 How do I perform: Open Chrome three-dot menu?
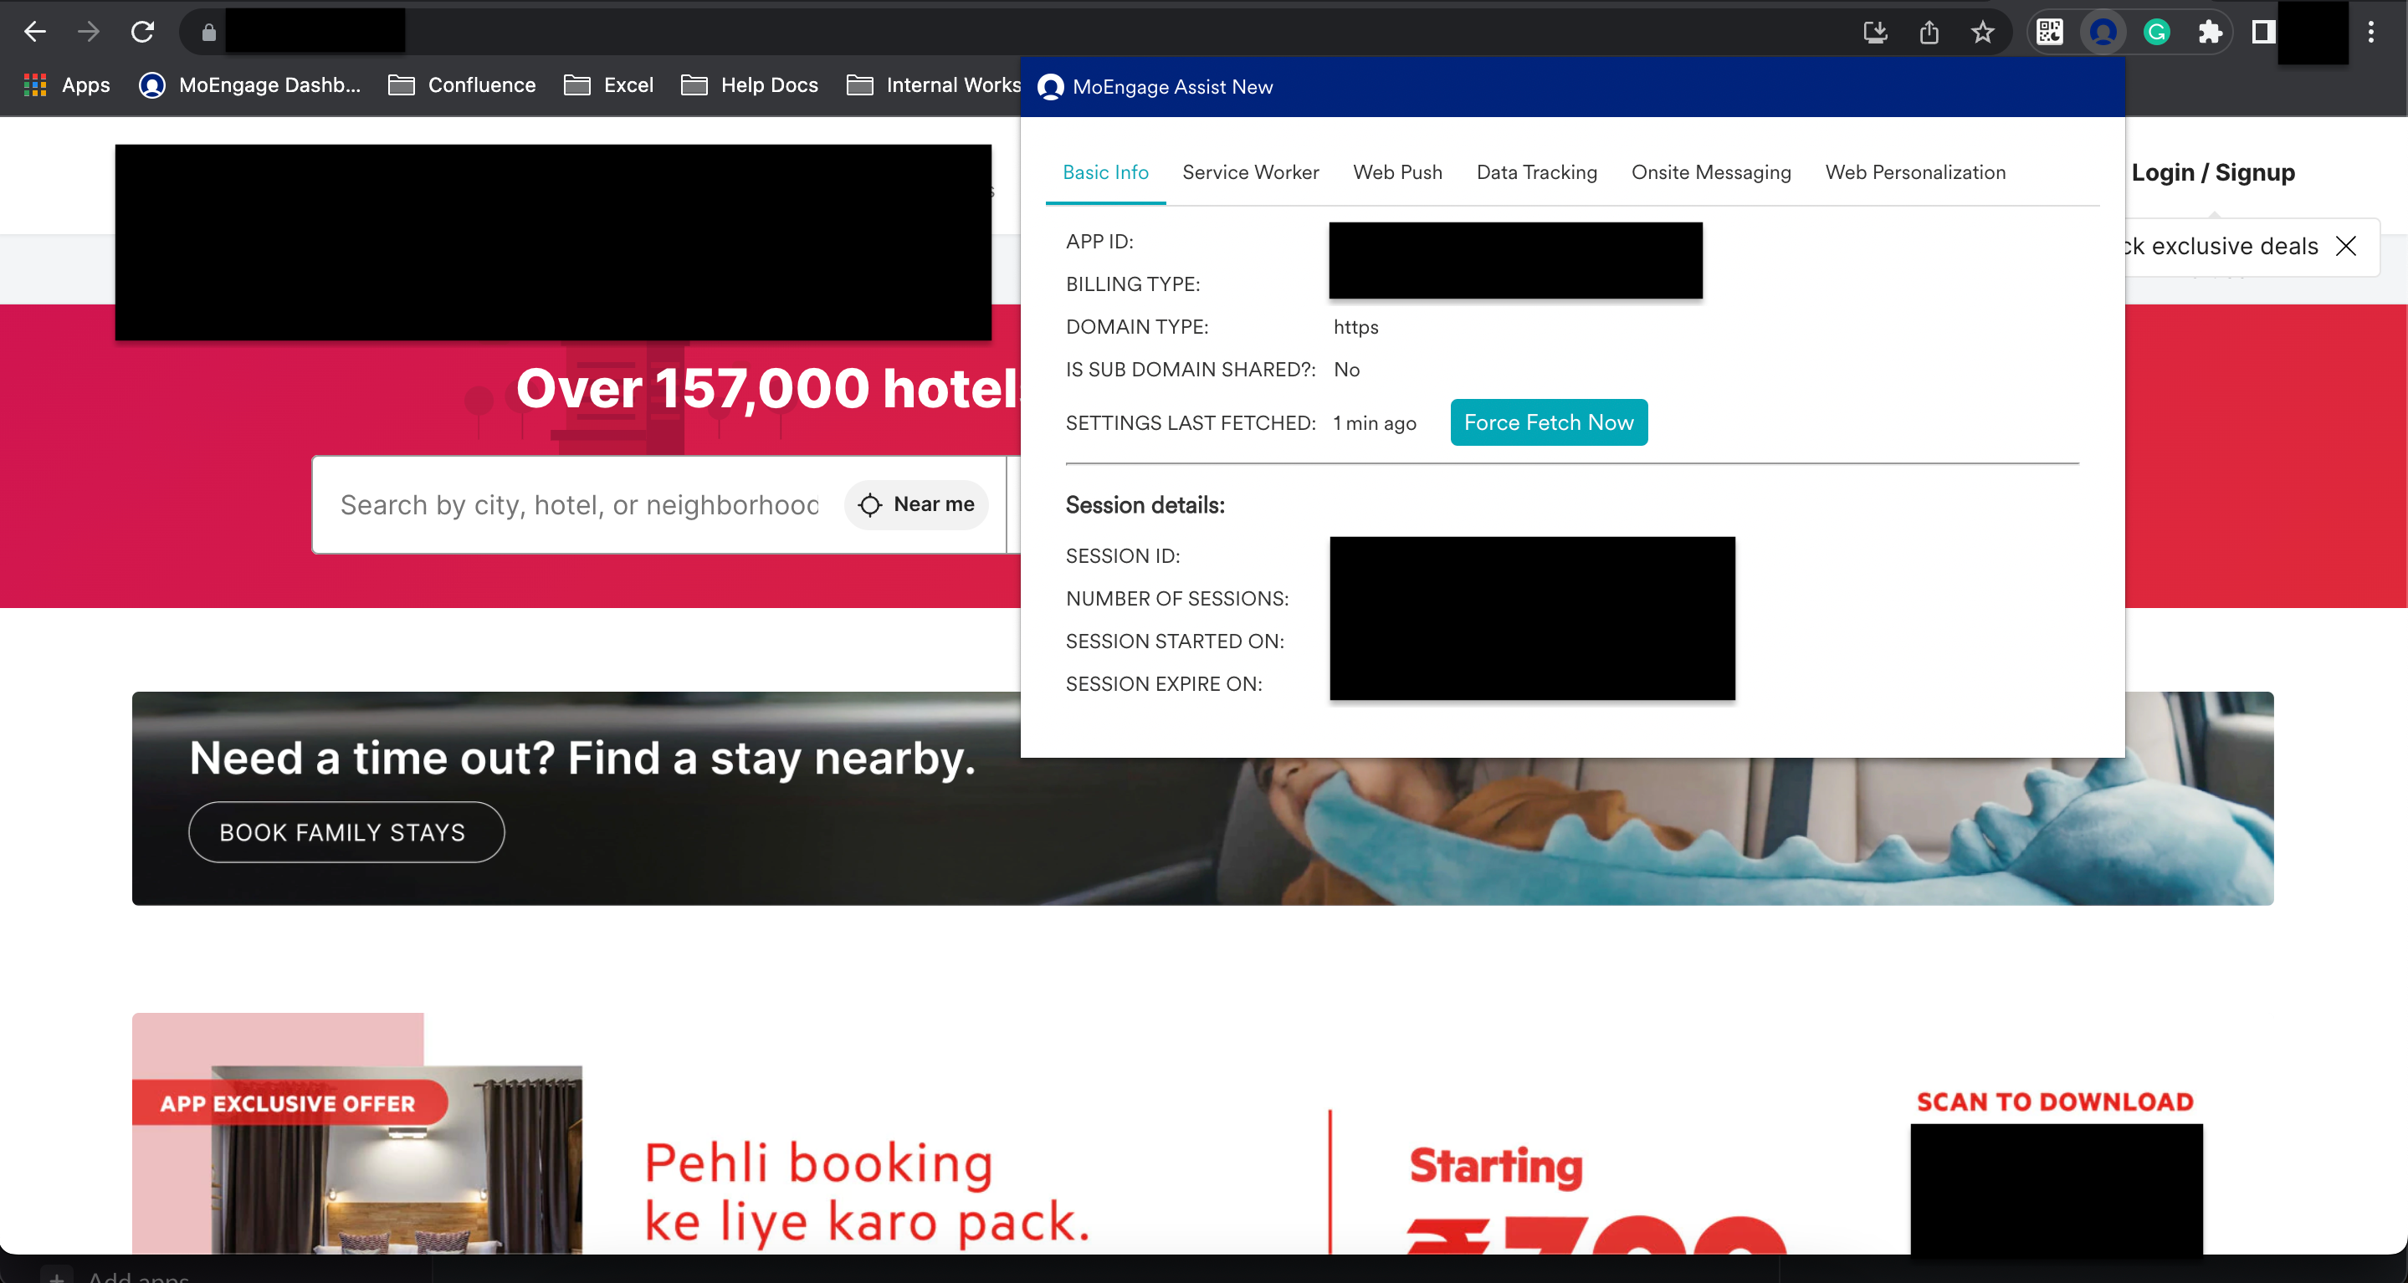pos(2371,33)
